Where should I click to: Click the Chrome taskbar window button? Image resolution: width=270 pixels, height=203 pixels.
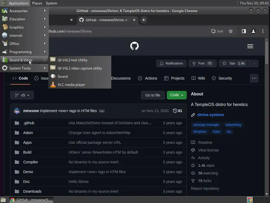click(x=31, y=200)
